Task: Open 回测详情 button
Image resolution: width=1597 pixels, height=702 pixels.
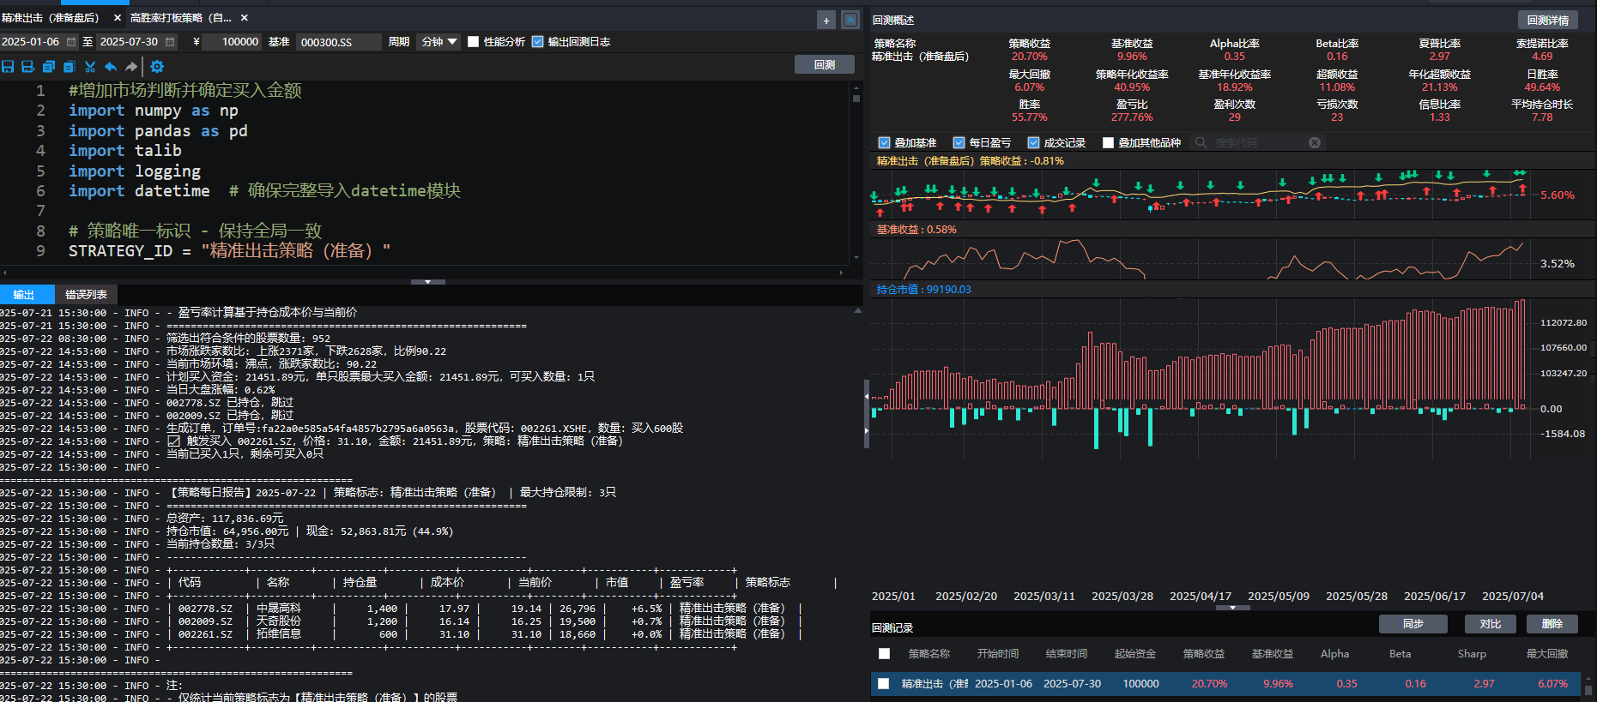Action: pos(1548,20)
